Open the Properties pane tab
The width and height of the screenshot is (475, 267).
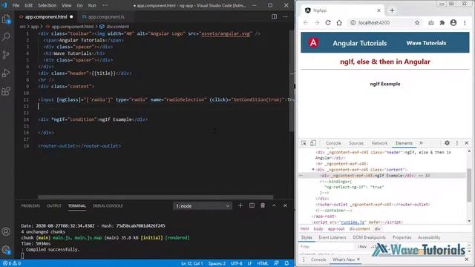(402, 237)
